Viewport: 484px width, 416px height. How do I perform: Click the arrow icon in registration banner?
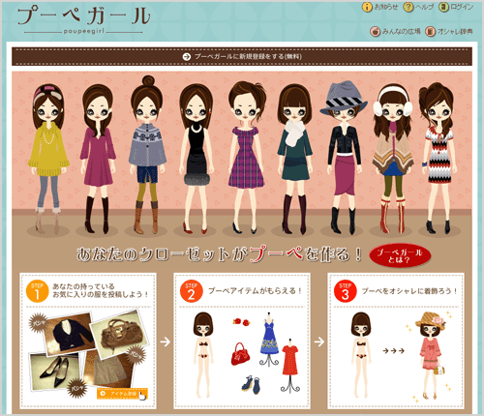pos(187,57)
